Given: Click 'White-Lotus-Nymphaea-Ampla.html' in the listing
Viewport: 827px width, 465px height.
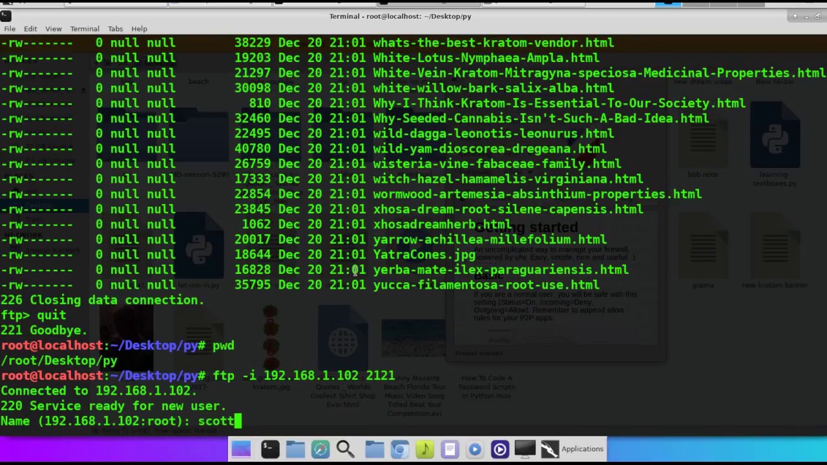Looking at the screenshot, I should click(x=487, y=57).
